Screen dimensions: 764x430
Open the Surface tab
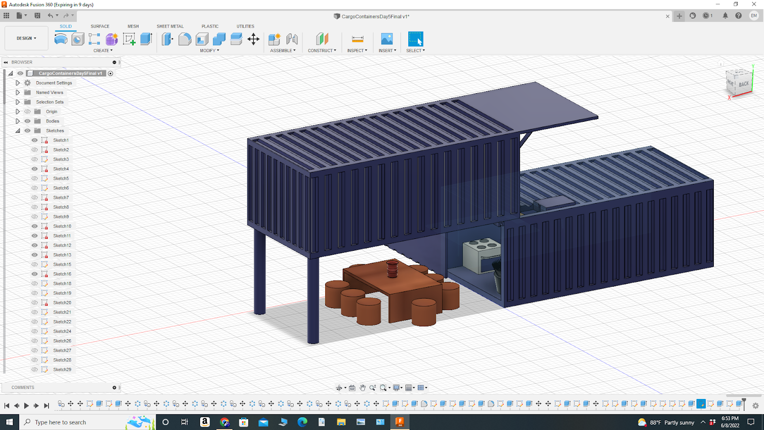click(x=100, y=26)
